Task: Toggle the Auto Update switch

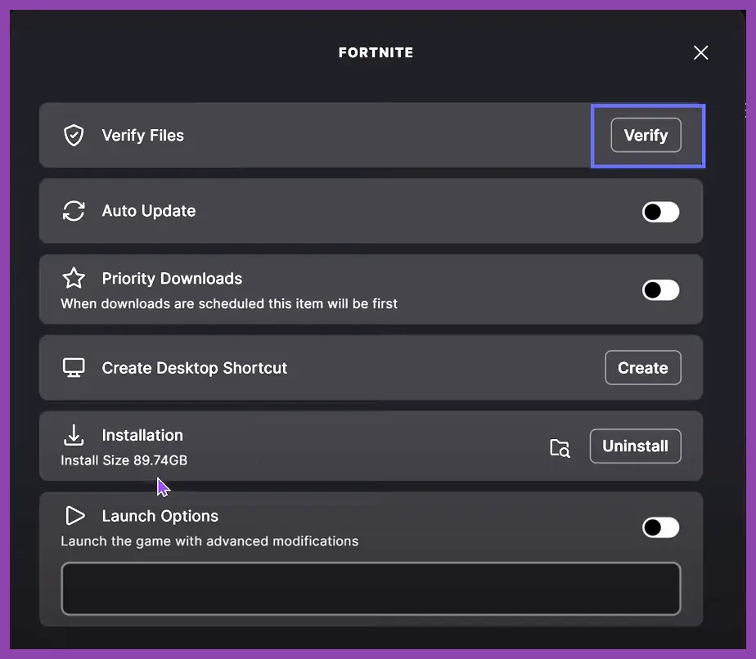Action: [x=660, y=212]
